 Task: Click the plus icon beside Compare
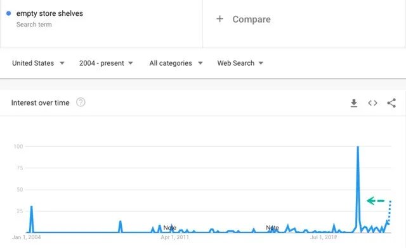coord(219,18)
